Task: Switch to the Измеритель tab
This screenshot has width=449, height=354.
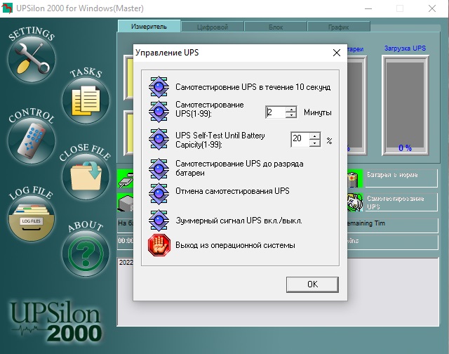Action: (x=149, y=27)
